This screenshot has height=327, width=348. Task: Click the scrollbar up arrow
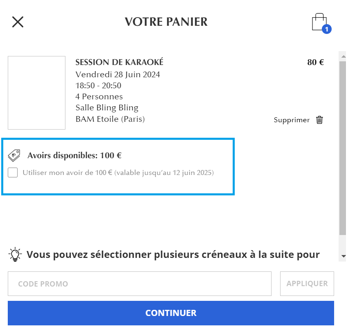click(x=344, y=56)
